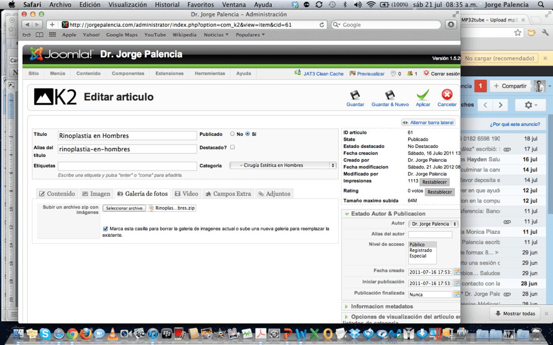Uncheck the delete current gallery checkbox
The height and width of the screenshot is (345, 553).
105,229
